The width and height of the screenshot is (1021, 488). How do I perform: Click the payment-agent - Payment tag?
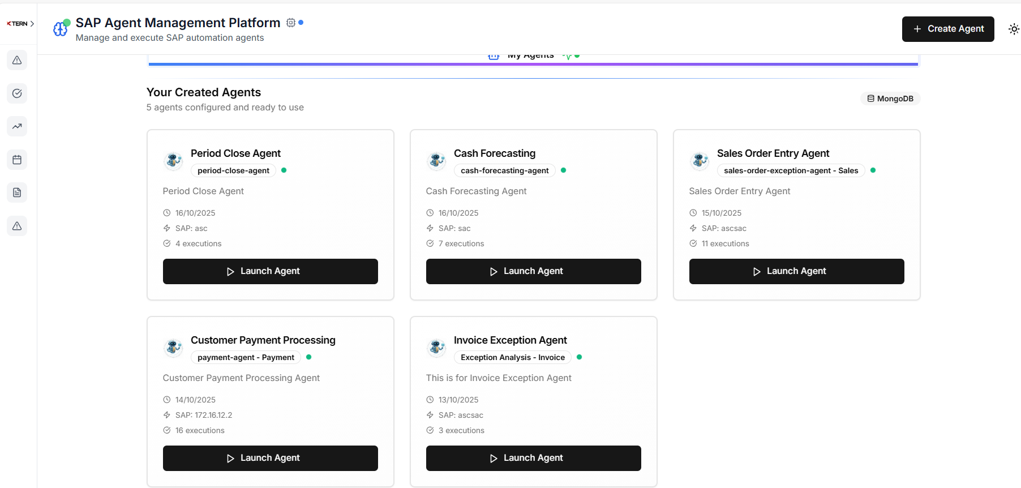click(x=246, y=357)
